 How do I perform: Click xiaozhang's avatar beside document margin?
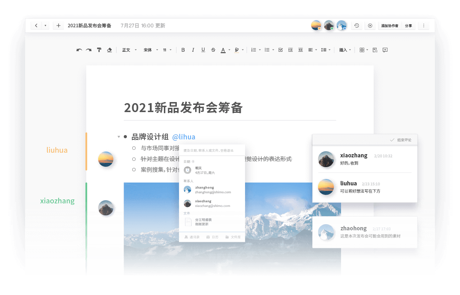(106, 208)
